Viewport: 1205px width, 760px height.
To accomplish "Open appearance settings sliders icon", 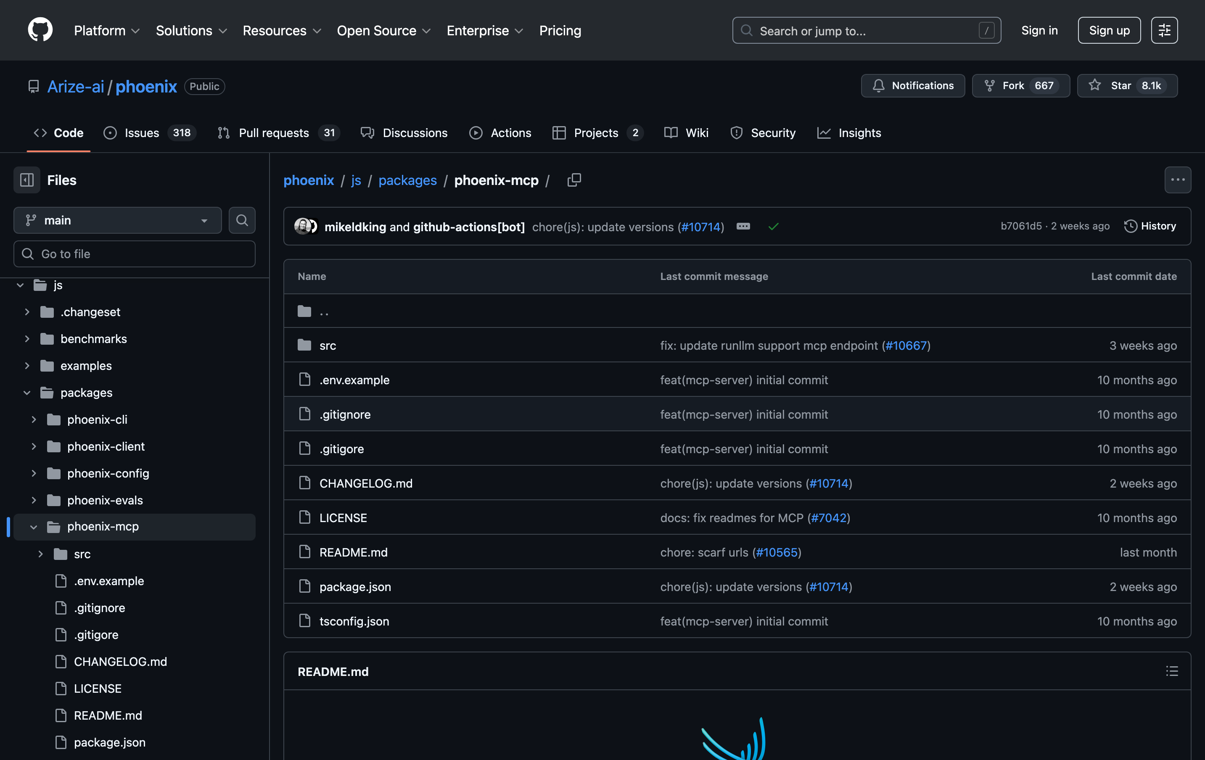I will tap(1164, 31).
